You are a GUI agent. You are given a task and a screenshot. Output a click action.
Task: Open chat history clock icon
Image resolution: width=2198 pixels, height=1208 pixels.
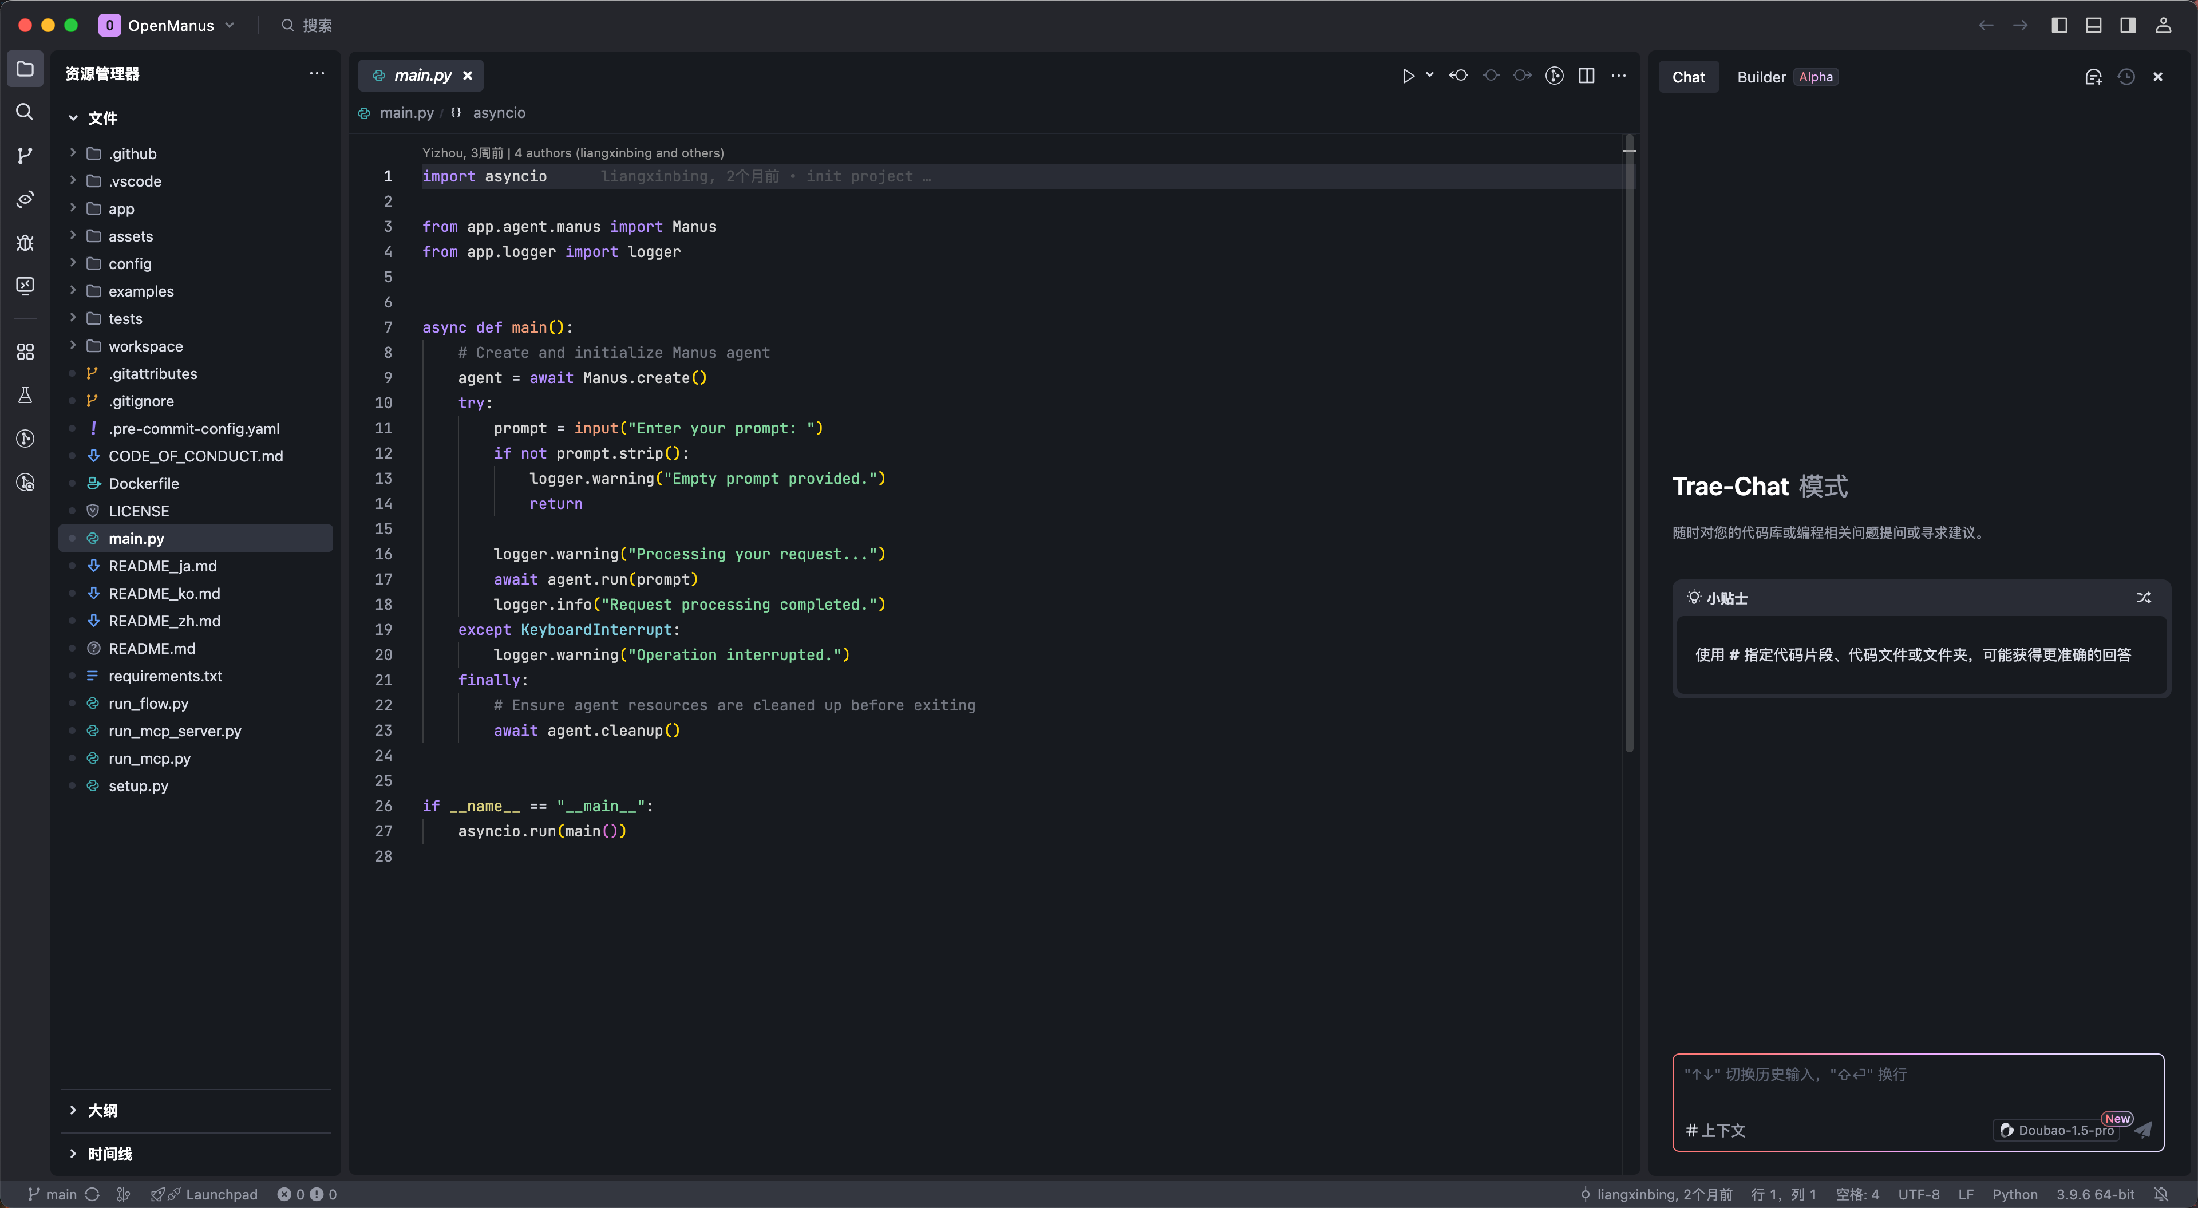point(2126,77)
